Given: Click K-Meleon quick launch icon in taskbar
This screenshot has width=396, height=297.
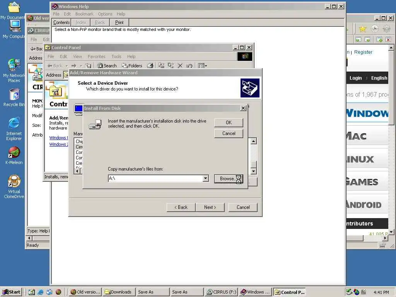Looking at the screenshot, I should (x=58, y=292).
